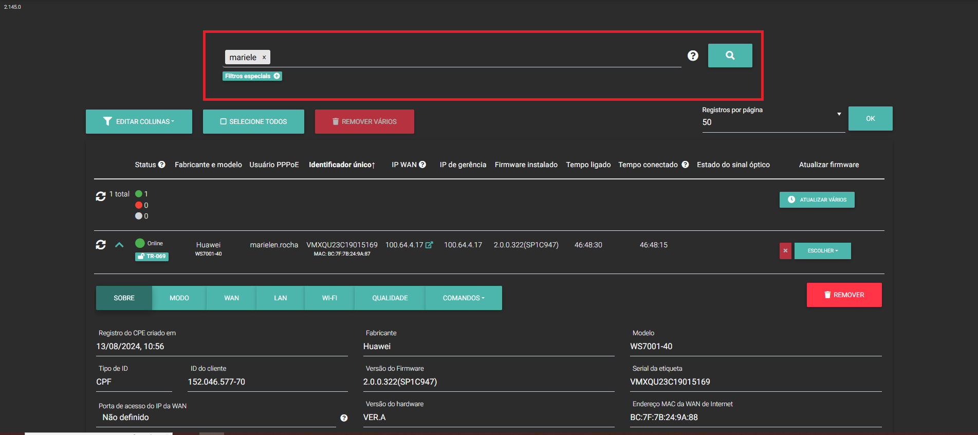Click the search help question mark icon
Image resolution: width=978 pixels, height=435 pixels.
(693, 56)
